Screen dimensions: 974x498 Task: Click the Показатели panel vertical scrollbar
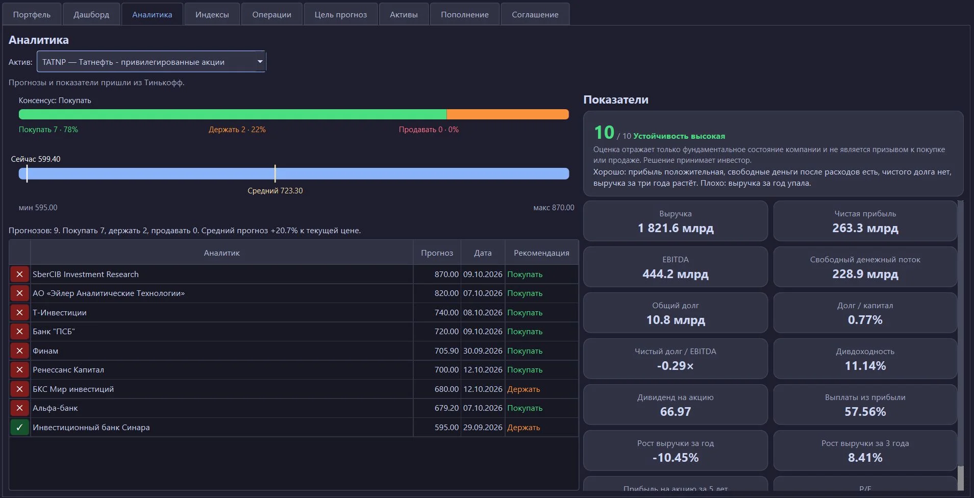960,345
